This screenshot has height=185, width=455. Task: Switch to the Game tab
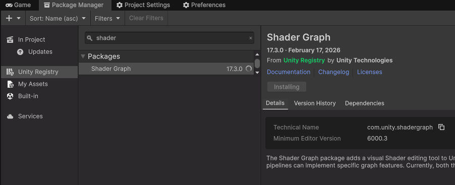pyautogui.click(x=18, y=5)
